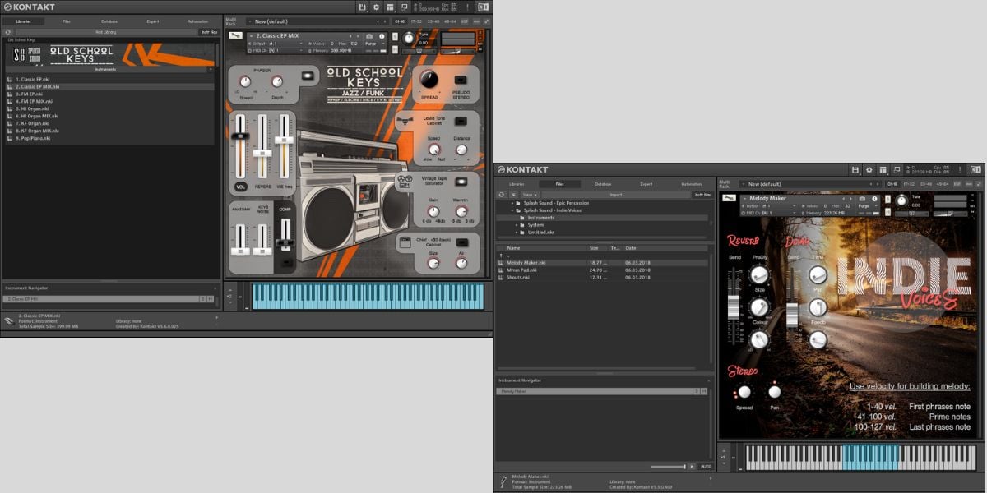Open View dropdown in Indie Voices file browser
987x493 pixels.
pos(530,195)
